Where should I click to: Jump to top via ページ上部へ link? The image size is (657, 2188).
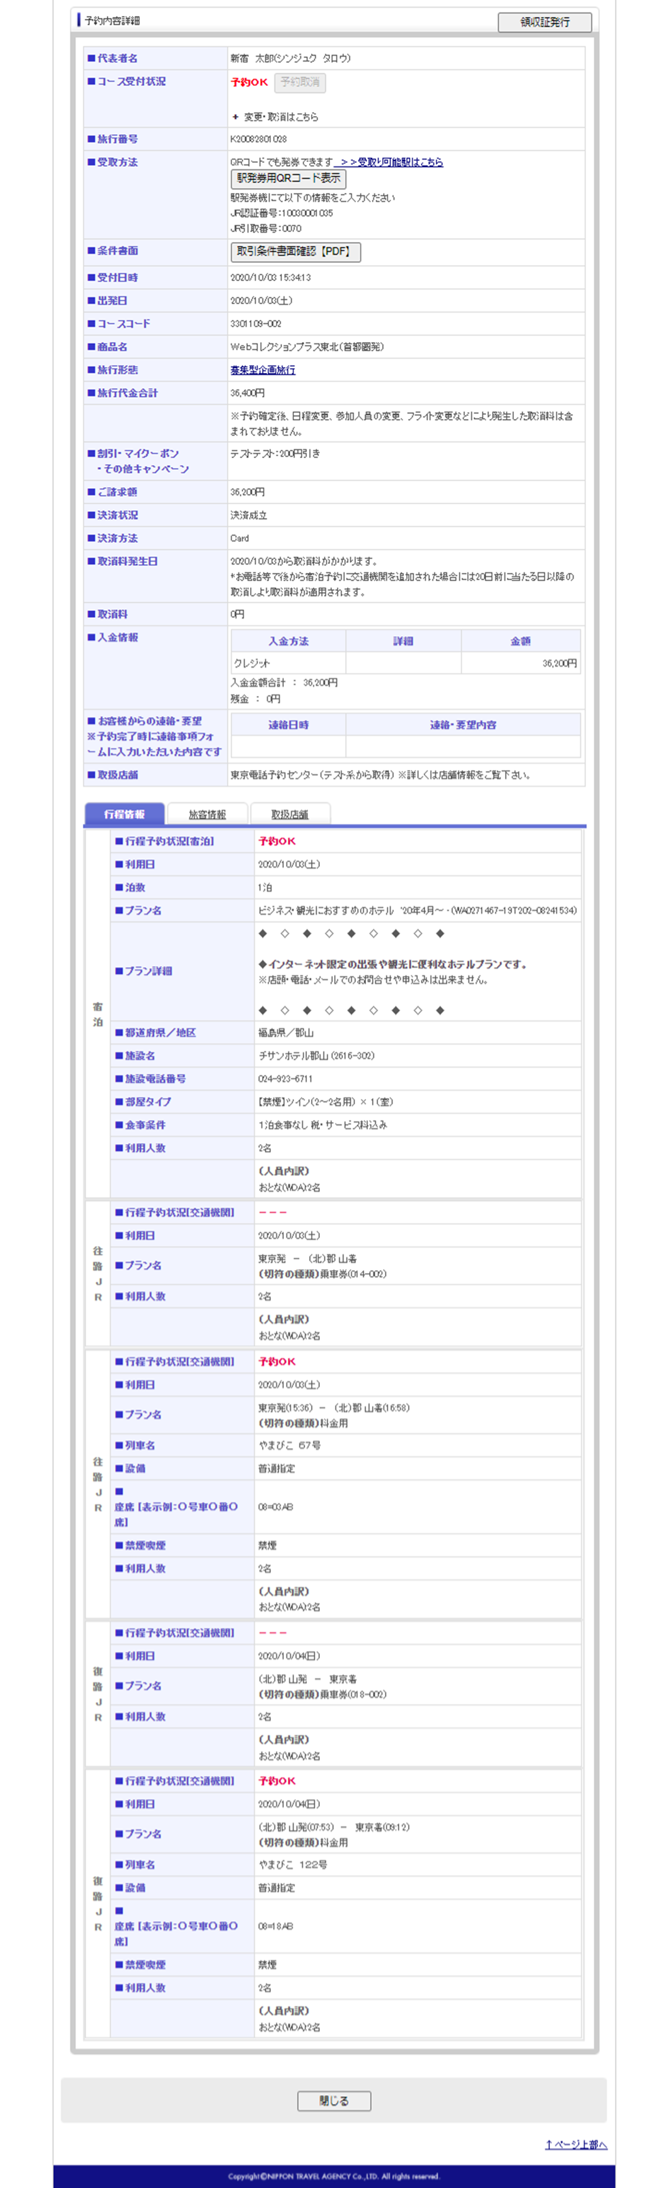point(575,2144)
